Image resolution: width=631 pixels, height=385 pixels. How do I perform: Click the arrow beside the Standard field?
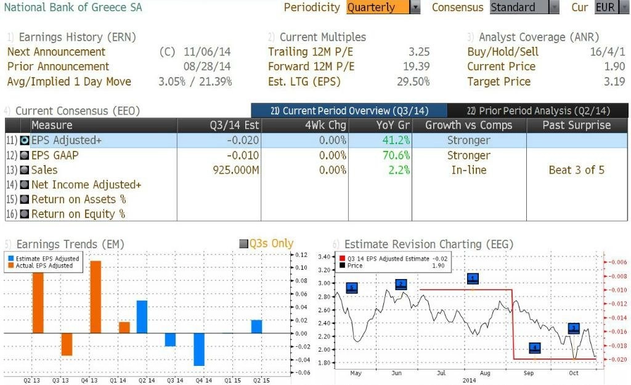point(555,7)
